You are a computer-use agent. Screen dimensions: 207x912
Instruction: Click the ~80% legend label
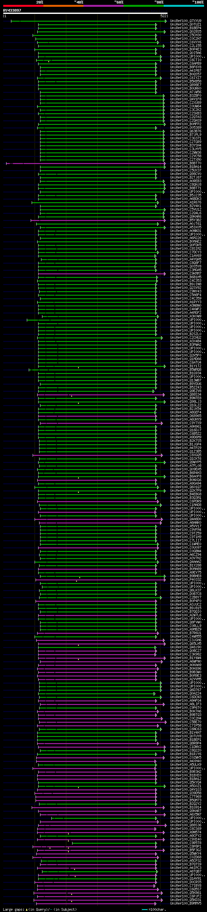tap(158, 2)
